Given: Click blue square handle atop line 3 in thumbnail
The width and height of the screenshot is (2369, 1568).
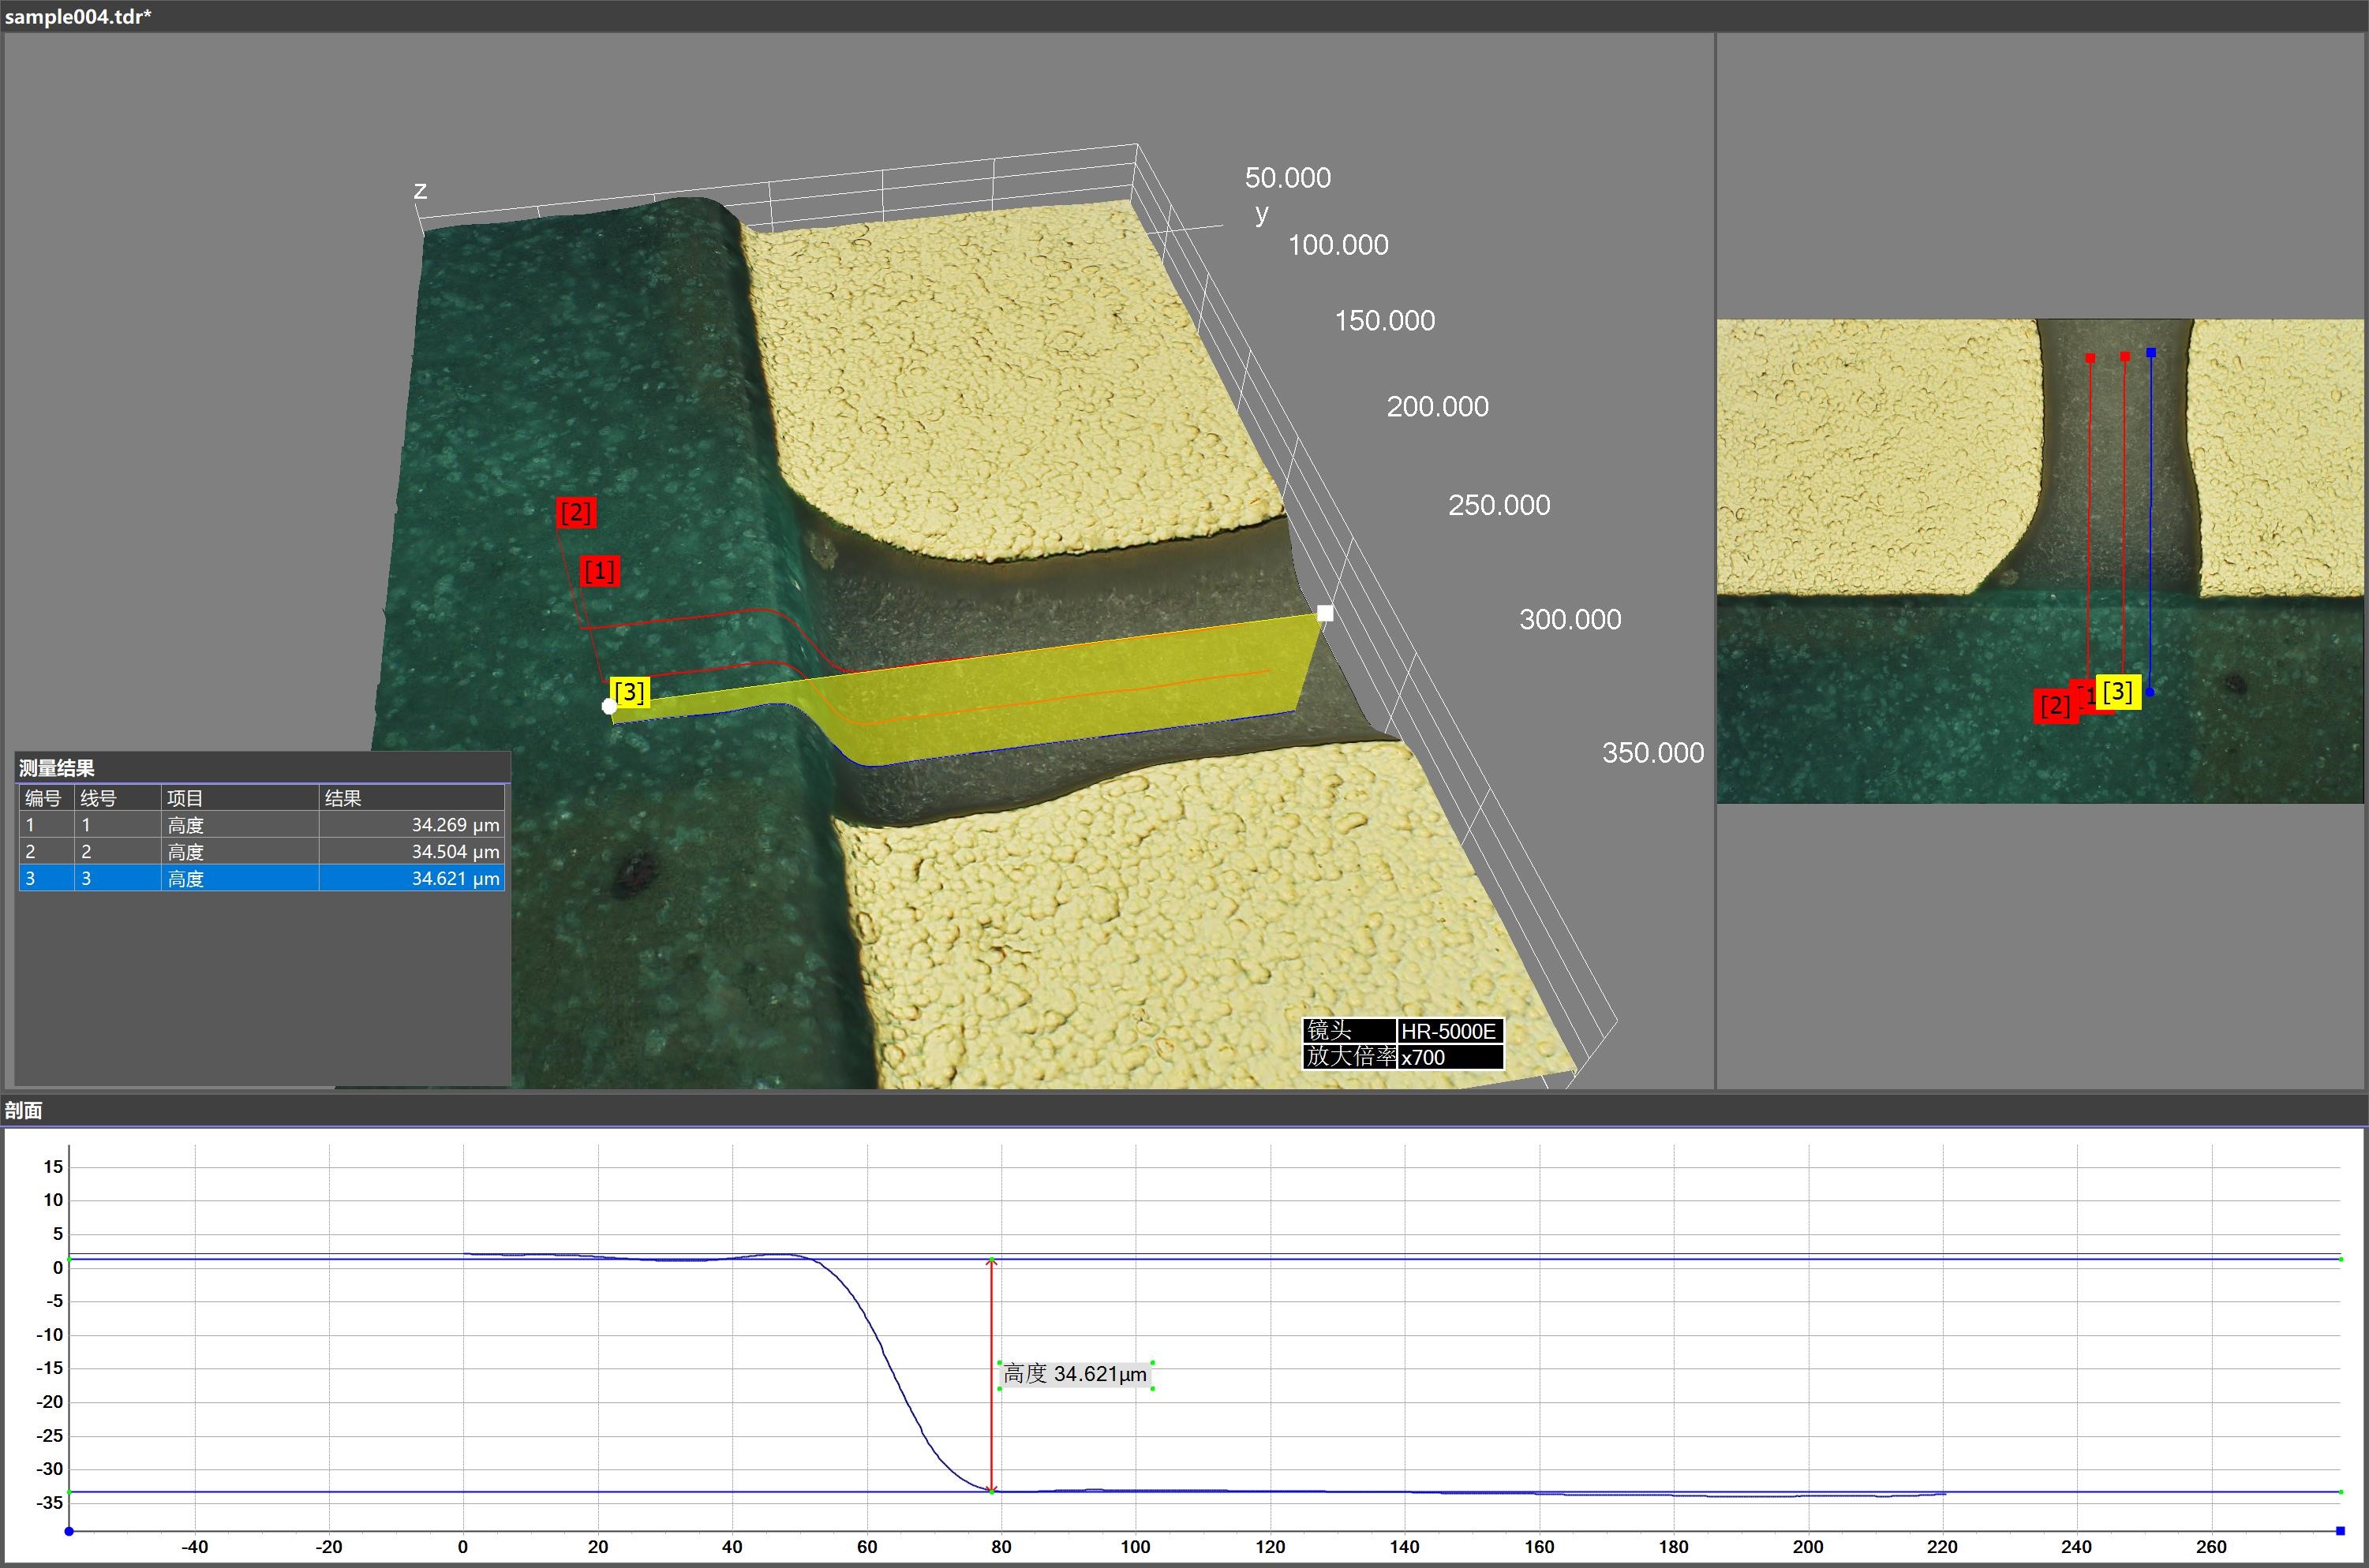Looking at the screenshot, I should (x=2151, y=353).
